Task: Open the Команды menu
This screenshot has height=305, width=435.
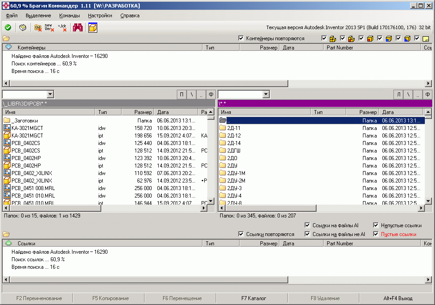Action: click(70, 15)
